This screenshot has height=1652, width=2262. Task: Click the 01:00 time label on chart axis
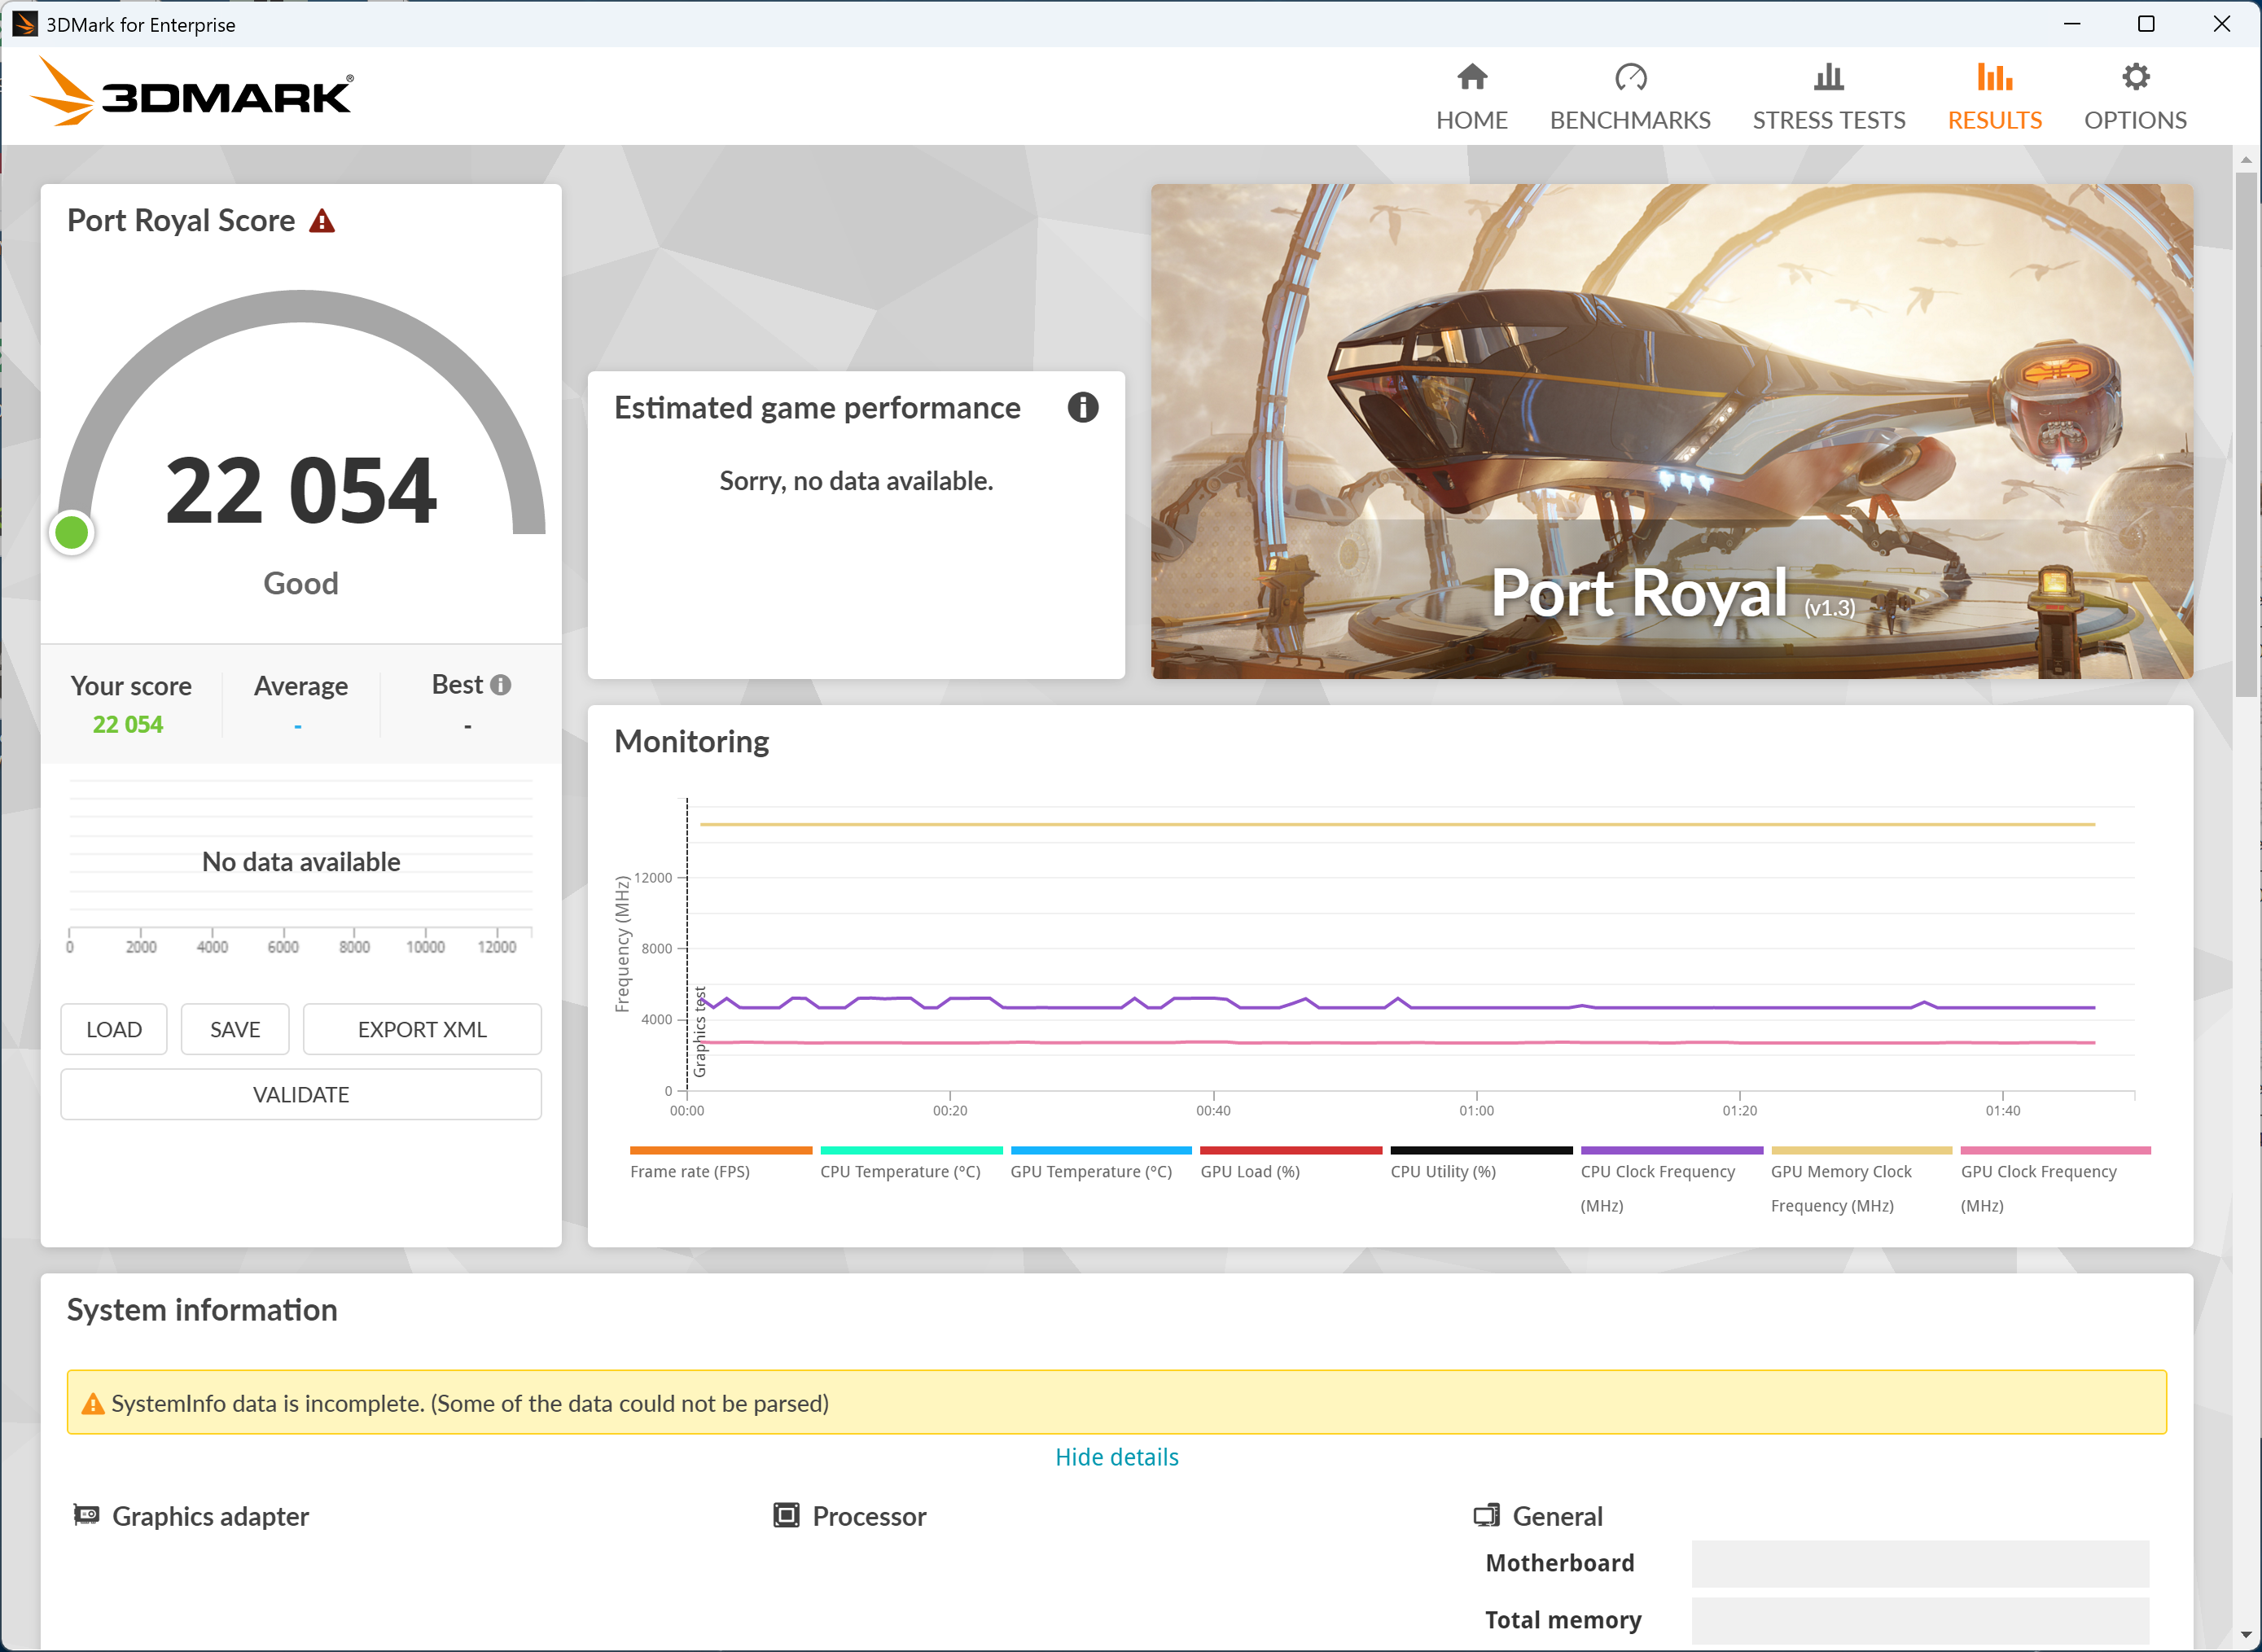tap(1476, 1110)
